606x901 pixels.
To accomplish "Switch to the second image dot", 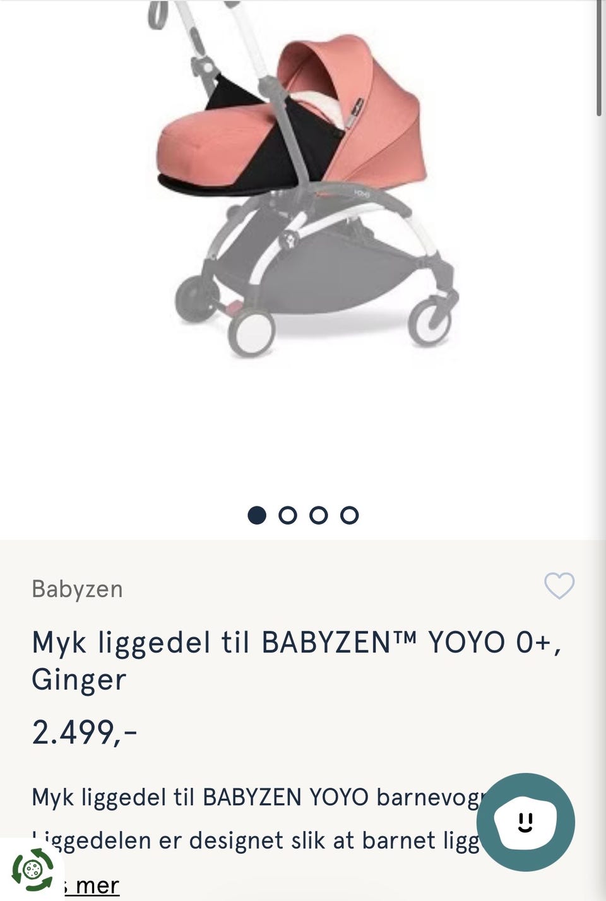I will [288, 515].
